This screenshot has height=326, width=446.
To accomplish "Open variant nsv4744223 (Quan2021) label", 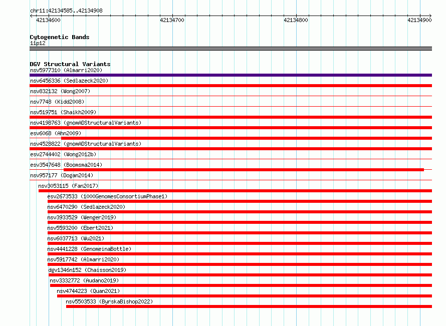I will click(88, 291).
